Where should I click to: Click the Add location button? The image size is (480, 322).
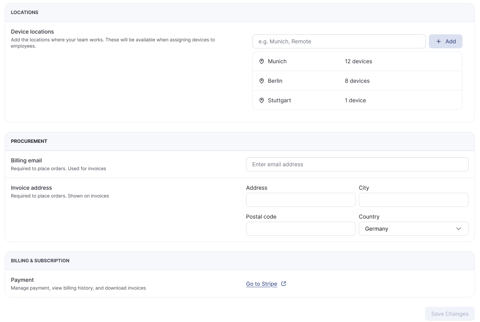[446, 41]
